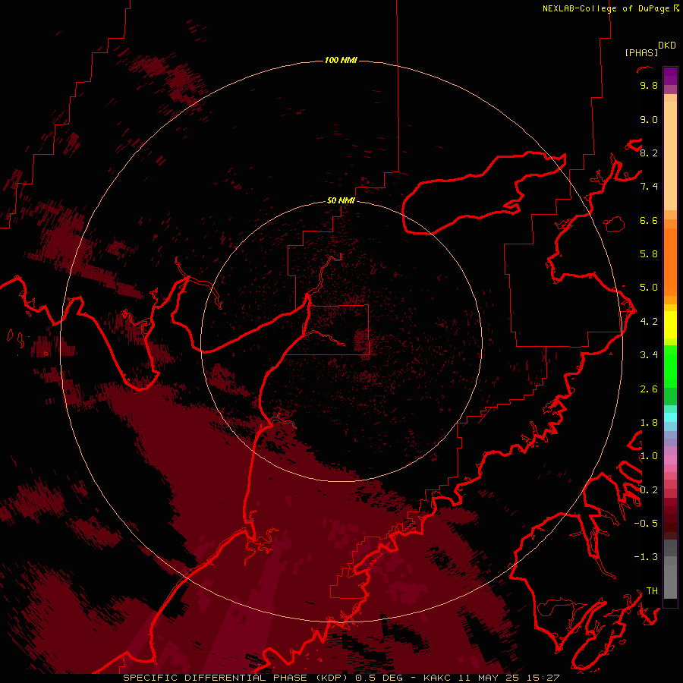
Task: Click the 1.0 color scale value
Action: coord(649,456)
